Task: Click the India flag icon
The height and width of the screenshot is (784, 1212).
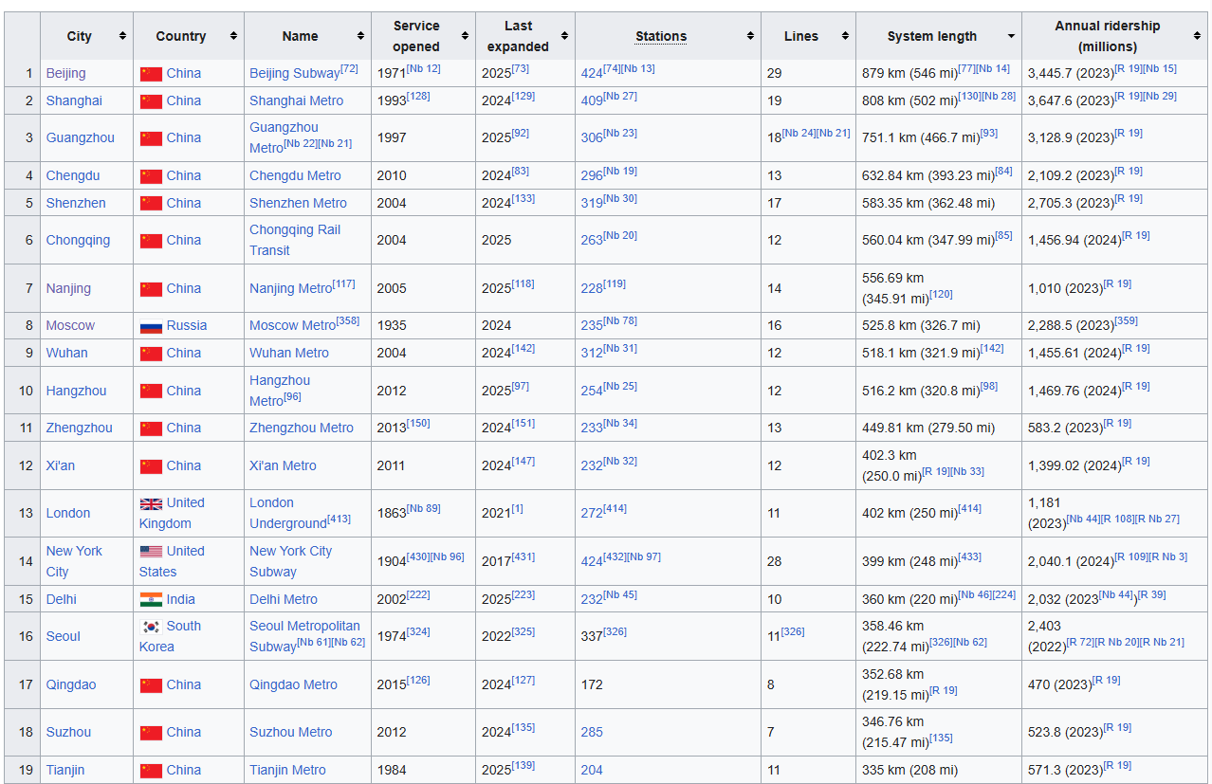Action: [x=151, y=600]
